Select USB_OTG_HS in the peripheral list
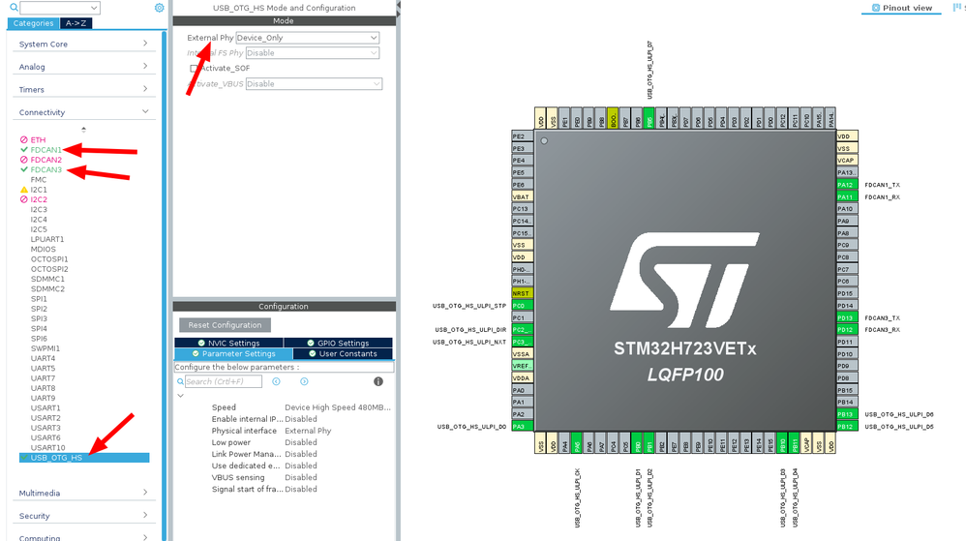The height and width of the screenshot is (541, 966). tap(84, 458)
